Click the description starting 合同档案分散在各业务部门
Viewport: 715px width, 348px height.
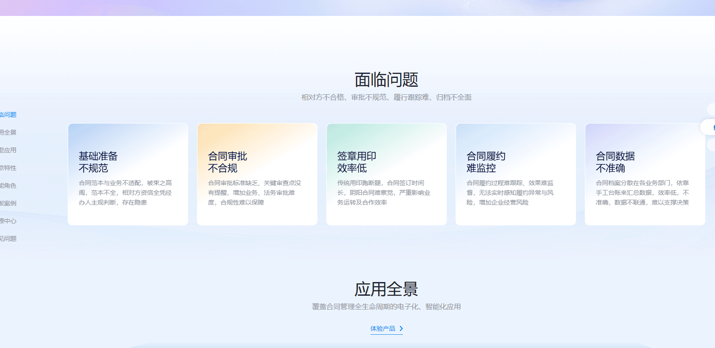click(x=642, y=193)
